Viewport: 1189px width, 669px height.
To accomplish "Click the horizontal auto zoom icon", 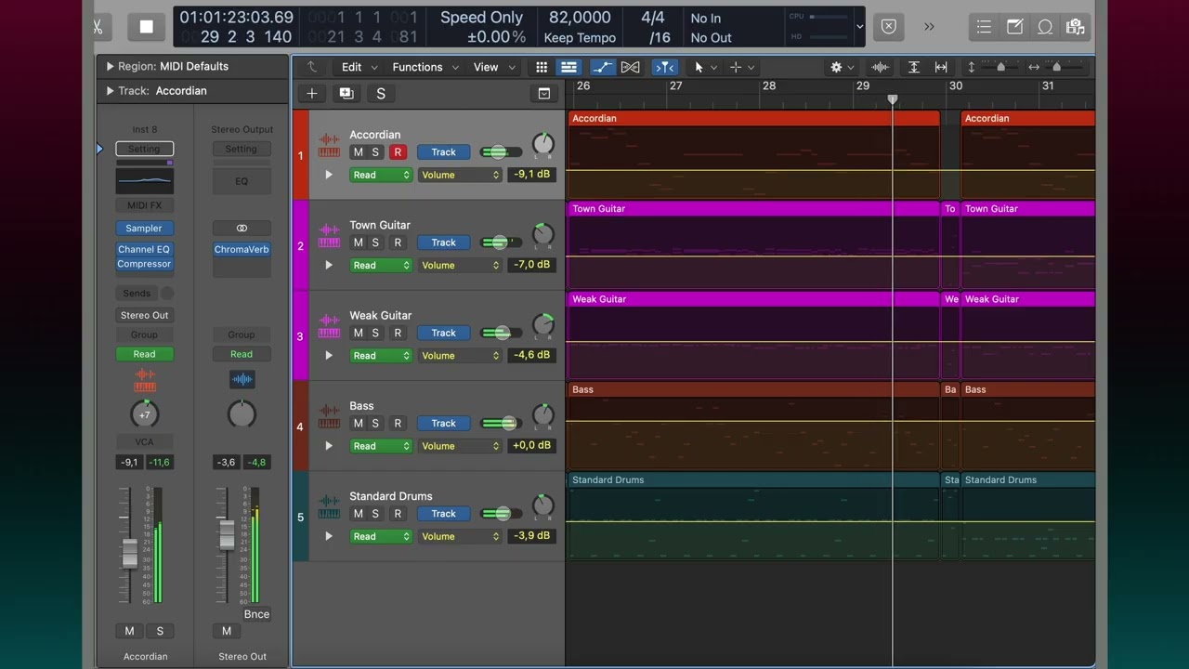I will point(941,67).
